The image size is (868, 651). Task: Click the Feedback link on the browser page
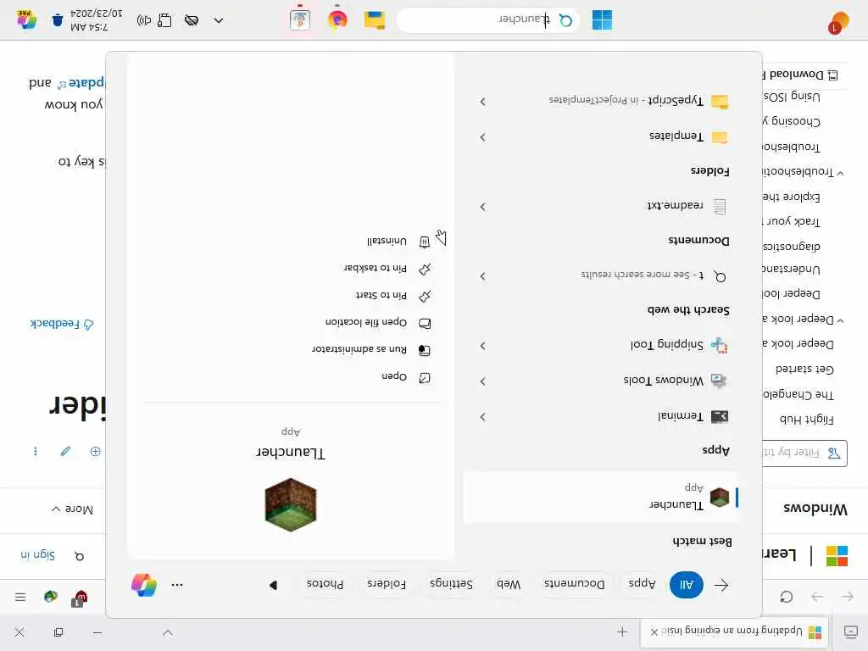pyautogui.click(x=61, y=324)
